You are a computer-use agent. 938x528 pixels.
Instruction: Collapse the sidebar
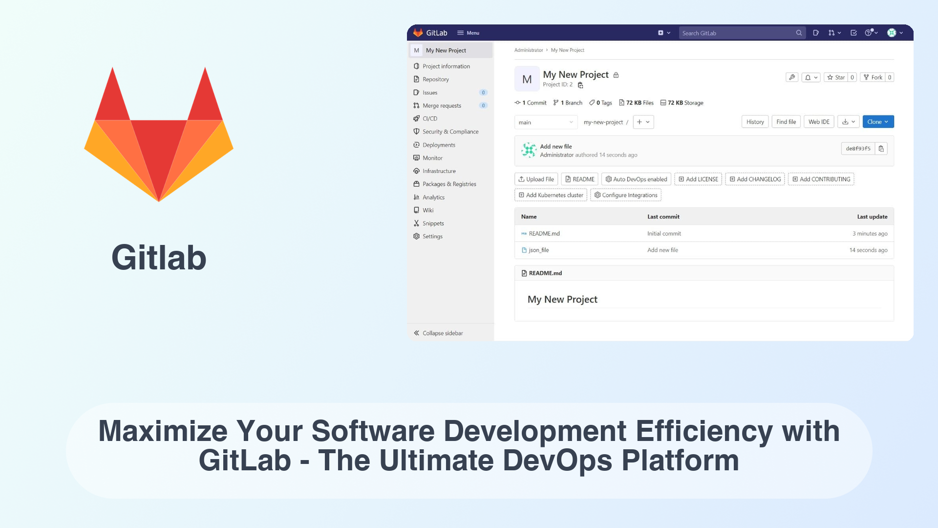(438, 333)
